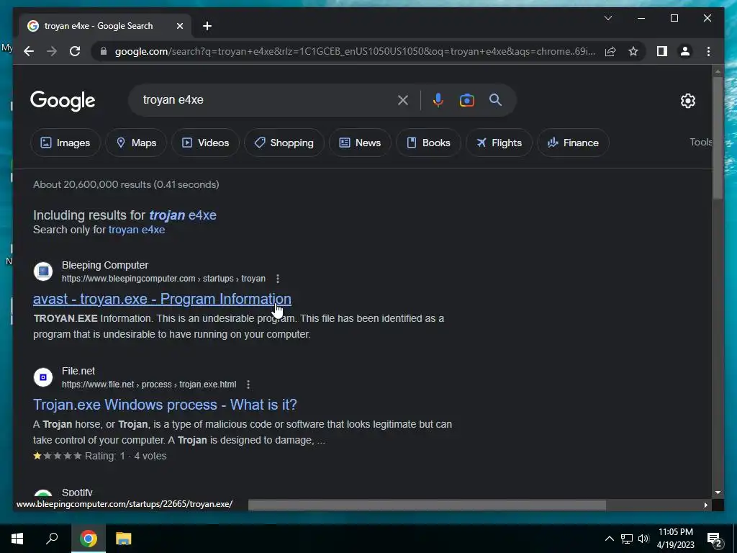The width and height of the screenshot is (737, 553).
Task: Filter results by Maps
Action: tap(136, 143)
